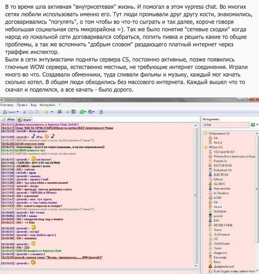
Task: Switch to the #Main chat tab
Action: point(9,119)
